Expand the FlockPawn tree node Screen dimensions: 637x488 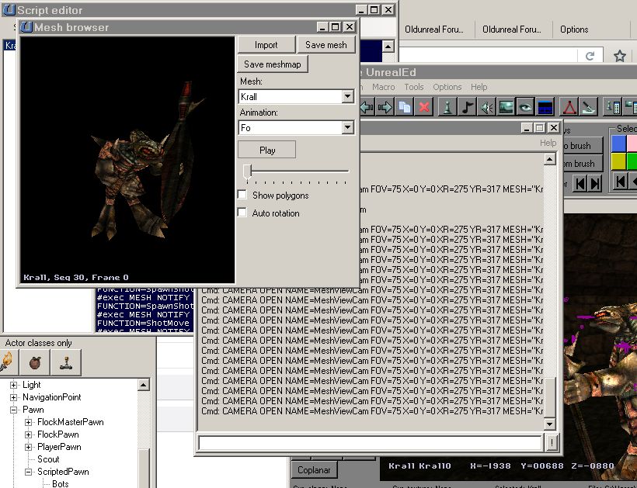tap(28, 435)
